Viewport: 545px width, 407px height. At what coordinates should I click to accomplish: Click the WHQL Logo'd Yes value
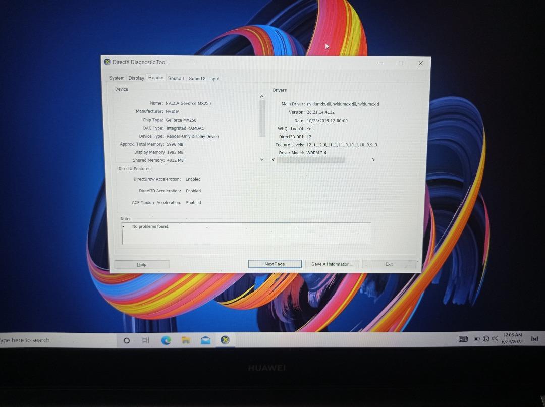coord(310,129)
